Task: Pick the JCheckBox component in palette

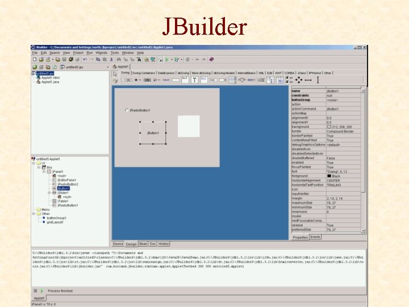Action: click(157, 80)
